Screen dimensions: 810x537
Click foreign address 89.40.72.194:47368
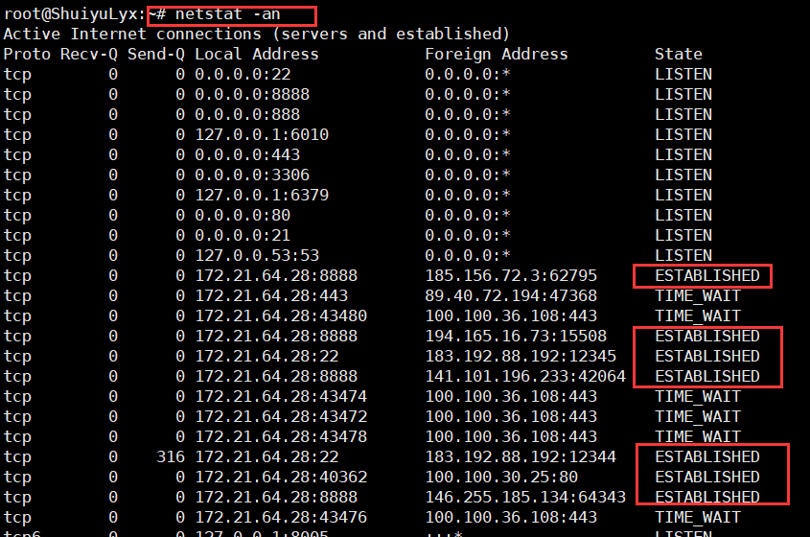pos(511,296)
